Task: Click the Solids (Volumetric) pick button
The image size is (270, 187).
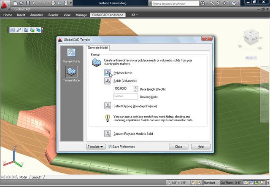Action: [x=108, y=81]
